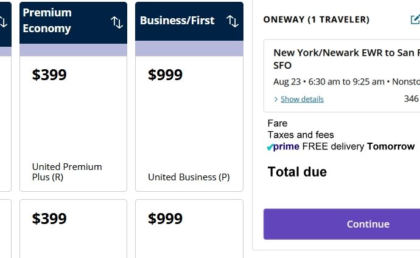Image resolution: width=420 pixels, height=258 pixels.
Task: Select $399 United Premium Plus (R) fare
Action: 74,124
